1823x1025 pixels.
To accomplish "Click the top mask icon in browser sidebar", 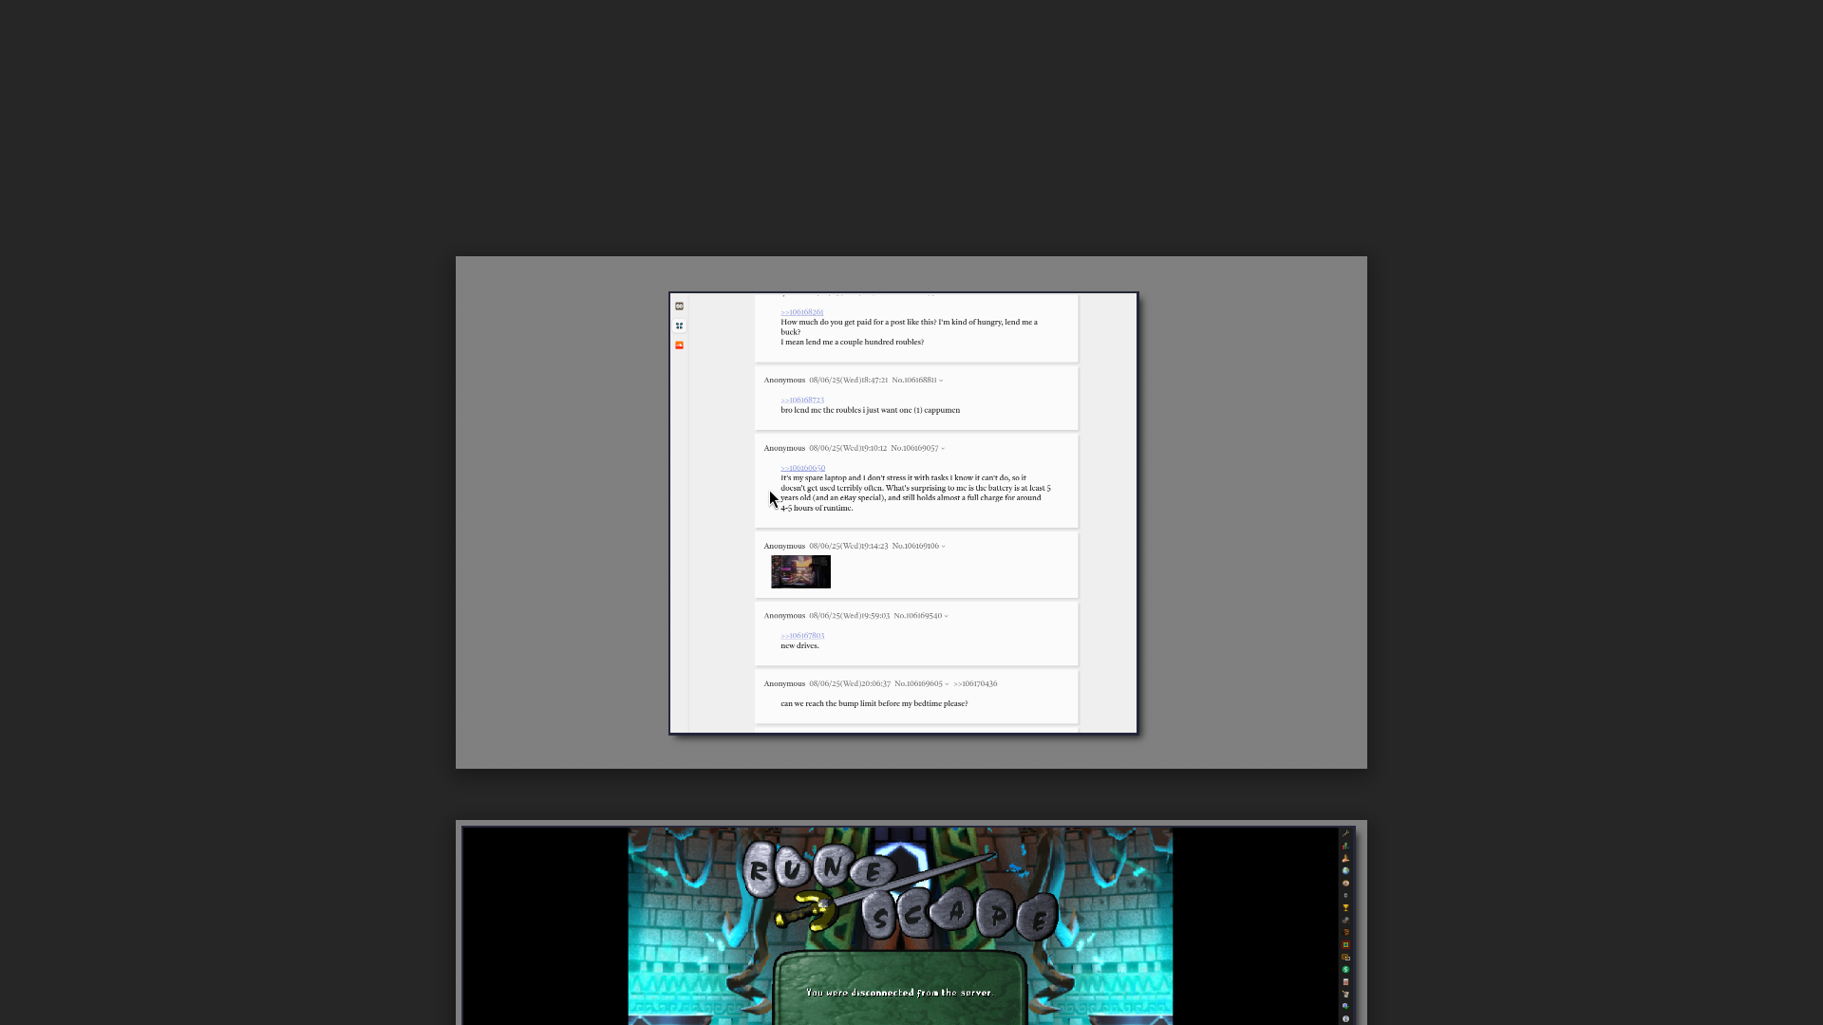I will 679,307.
